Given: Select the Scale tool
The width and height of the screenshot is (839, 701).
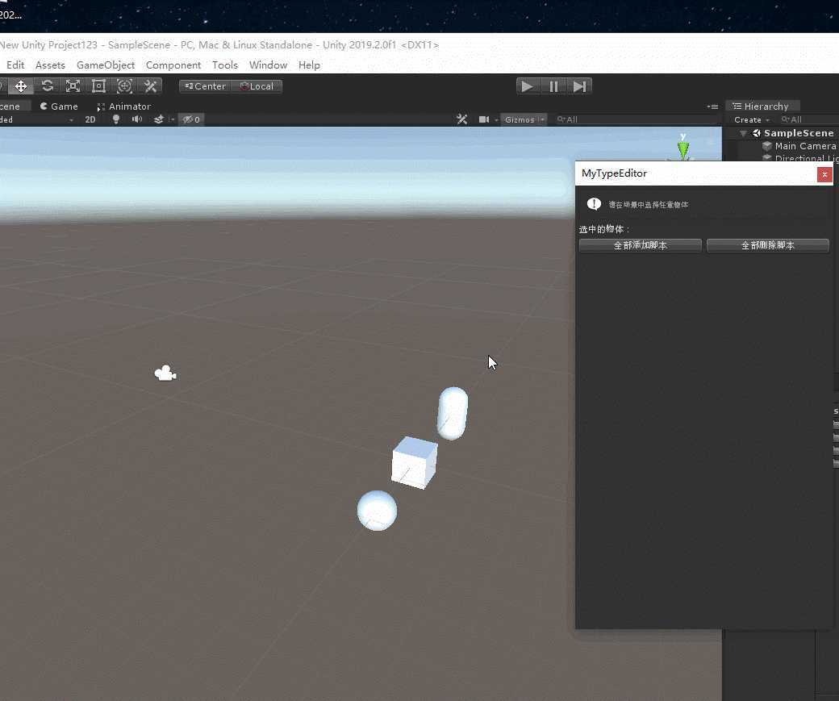Looking at the screenshot, I should (73, 86).
